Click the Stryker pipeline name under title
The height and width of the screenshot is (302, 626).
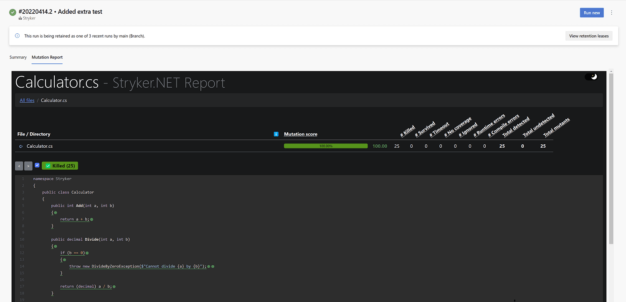coord(29,18)
